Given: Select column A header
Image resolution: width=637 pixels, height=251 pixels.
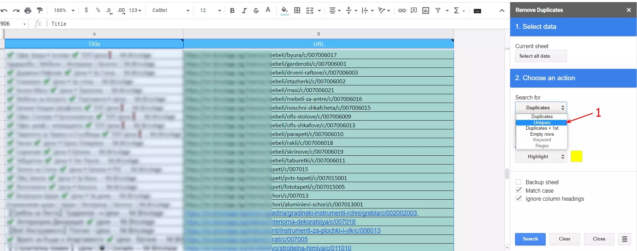Looking at the screenshot, I should tap(94, 34).
